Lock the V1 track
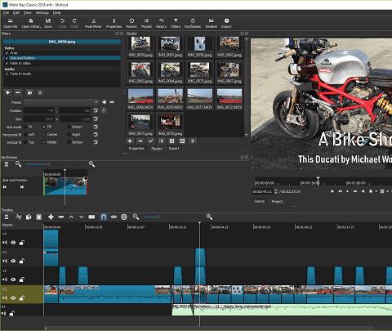Image resolution: width=392 pixels, height=331 pixels. pyautogui.click(x=21, y=298)
